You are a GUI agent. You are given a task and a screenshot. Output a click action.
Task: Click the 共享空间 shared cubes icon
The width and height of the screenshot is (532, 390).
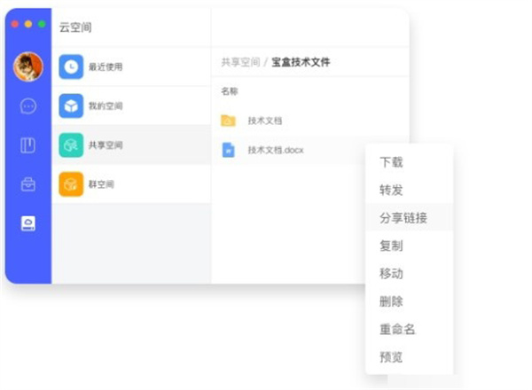71,145
